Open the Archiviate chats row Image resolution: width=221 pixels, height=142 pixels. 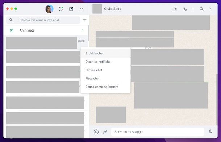click(x=46, y=30)
